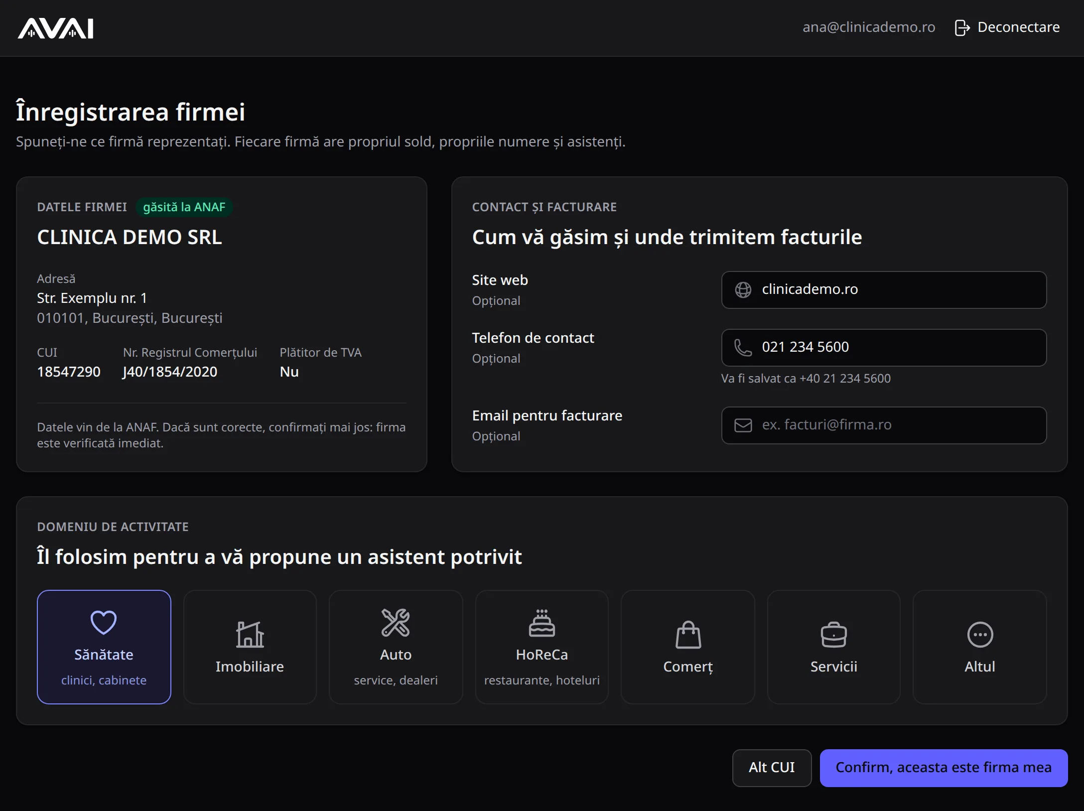The height and width of the screenshot is (811, 1084).
Task: Click the 'Telefon de contact' label
Action: point(533,338)
